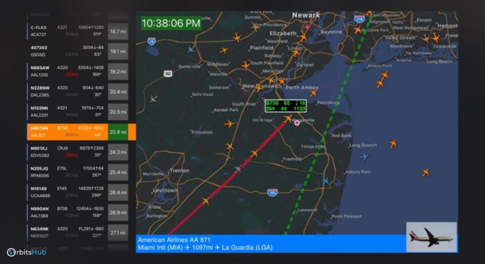Click the orange aircraft icon near Keansburg

(313, 93)
